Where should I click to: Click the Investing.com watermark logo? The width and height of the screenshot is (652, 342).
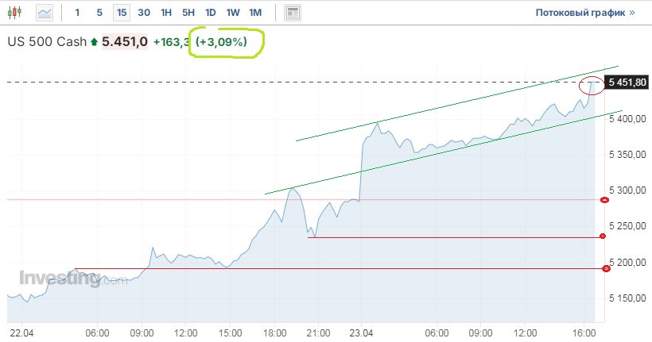coord(72,279)
